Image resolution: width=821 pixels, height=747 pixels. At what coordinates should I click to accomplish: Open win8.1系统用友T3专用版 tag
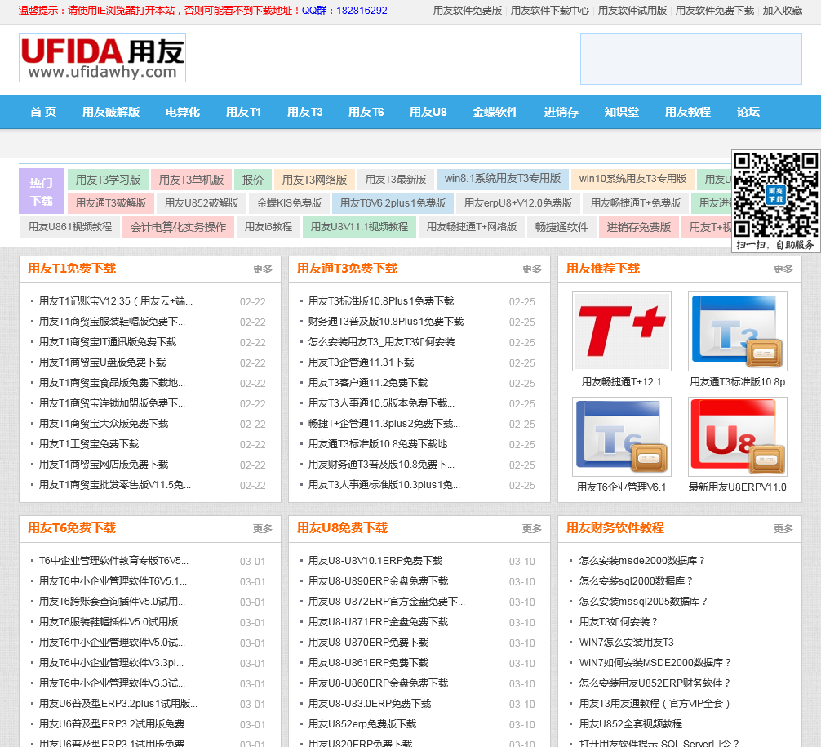[503, 179]
